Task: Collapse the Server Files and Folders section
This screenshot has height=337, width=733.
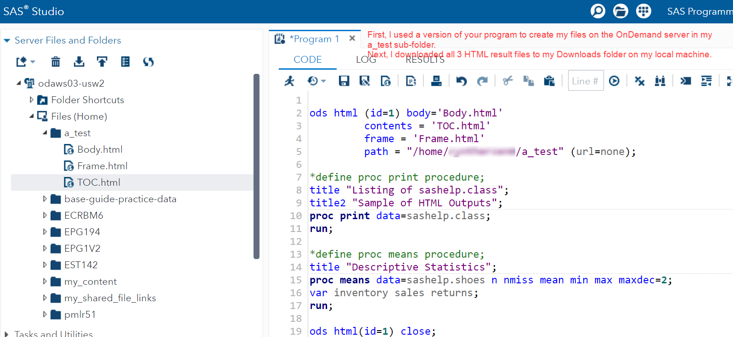Action: coord(7,40)
